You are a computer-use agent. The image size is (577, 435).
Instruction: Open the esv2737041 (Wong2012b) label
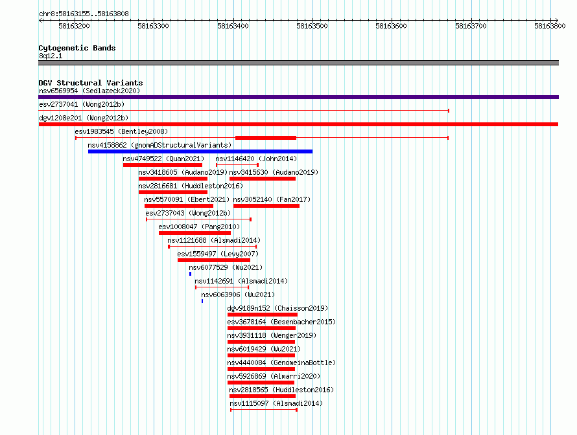tap(82, 104)
